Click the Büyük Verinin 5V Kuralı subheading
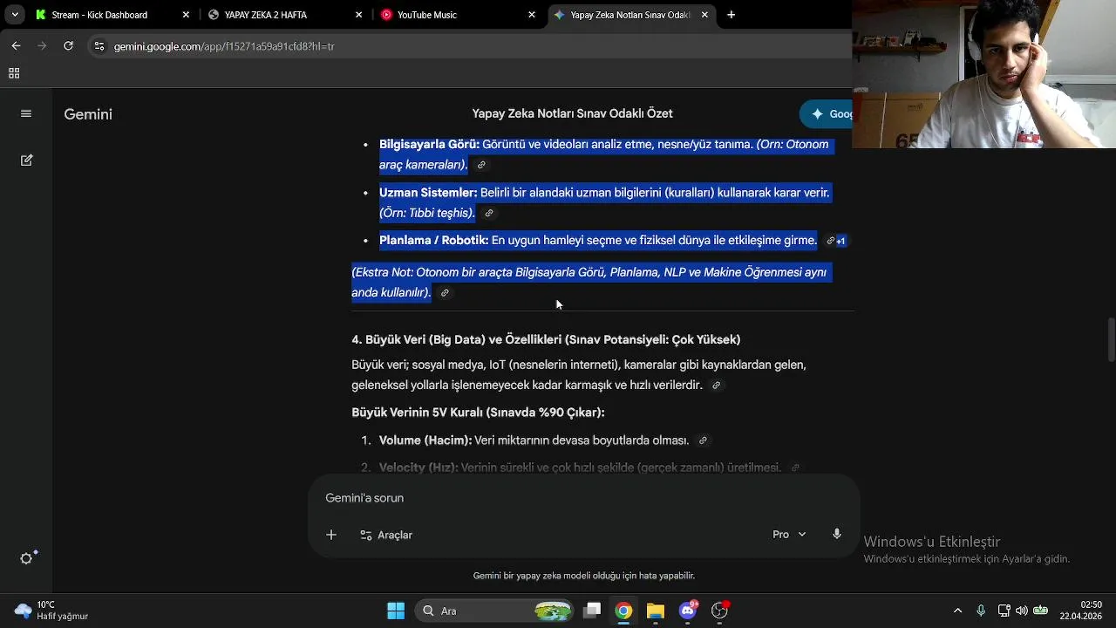Viewport: 1116px width, 628px height. coord(478,413)
